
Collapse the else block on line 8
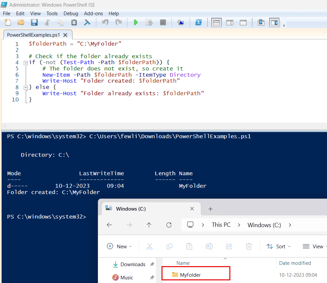click(x=25, y=88)
